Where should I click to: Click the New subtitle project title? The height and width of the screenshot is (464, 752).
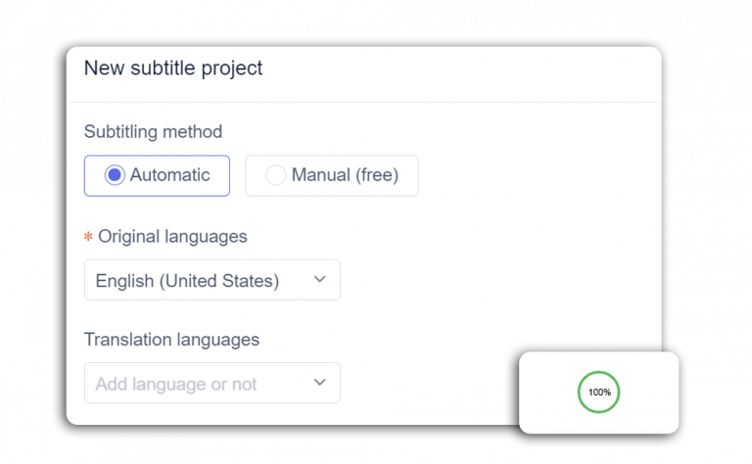[x=173, y=69]
